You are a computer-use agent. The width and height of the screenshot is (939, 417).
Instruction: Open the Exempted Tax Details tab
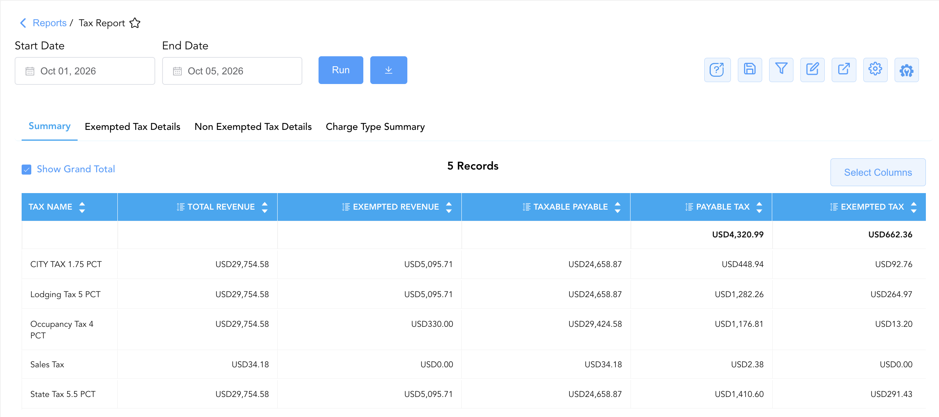pos(132,127)
